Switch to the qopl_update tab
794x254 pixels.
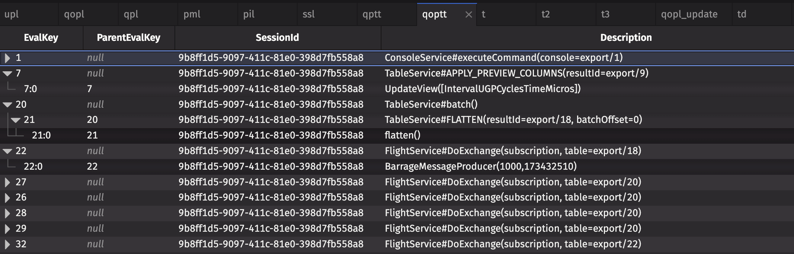point(689,14)
